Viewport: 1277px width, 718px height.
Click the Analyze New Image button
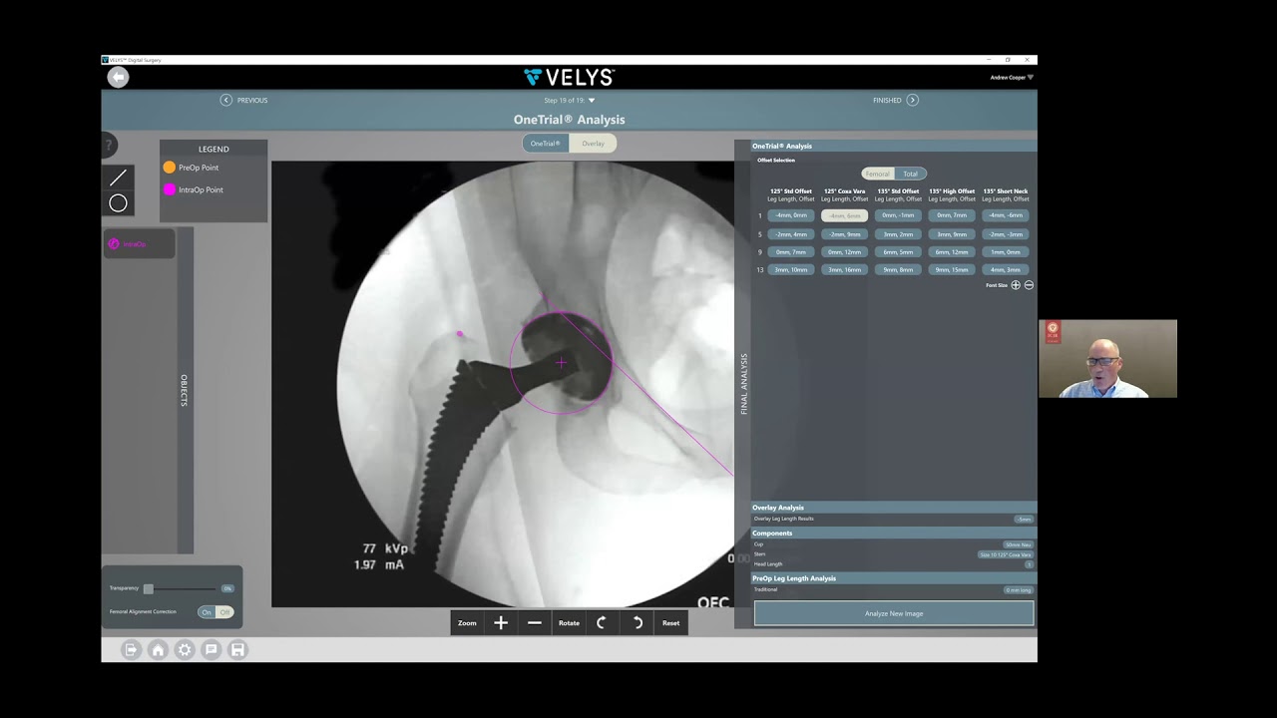click(894, 613)
